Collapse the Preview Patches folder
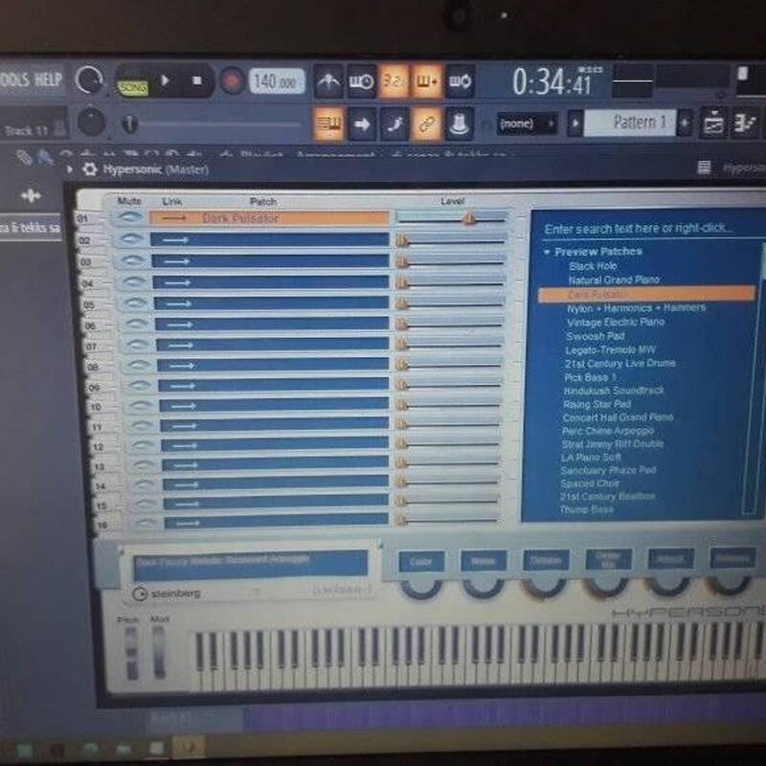 click(547, 252)
